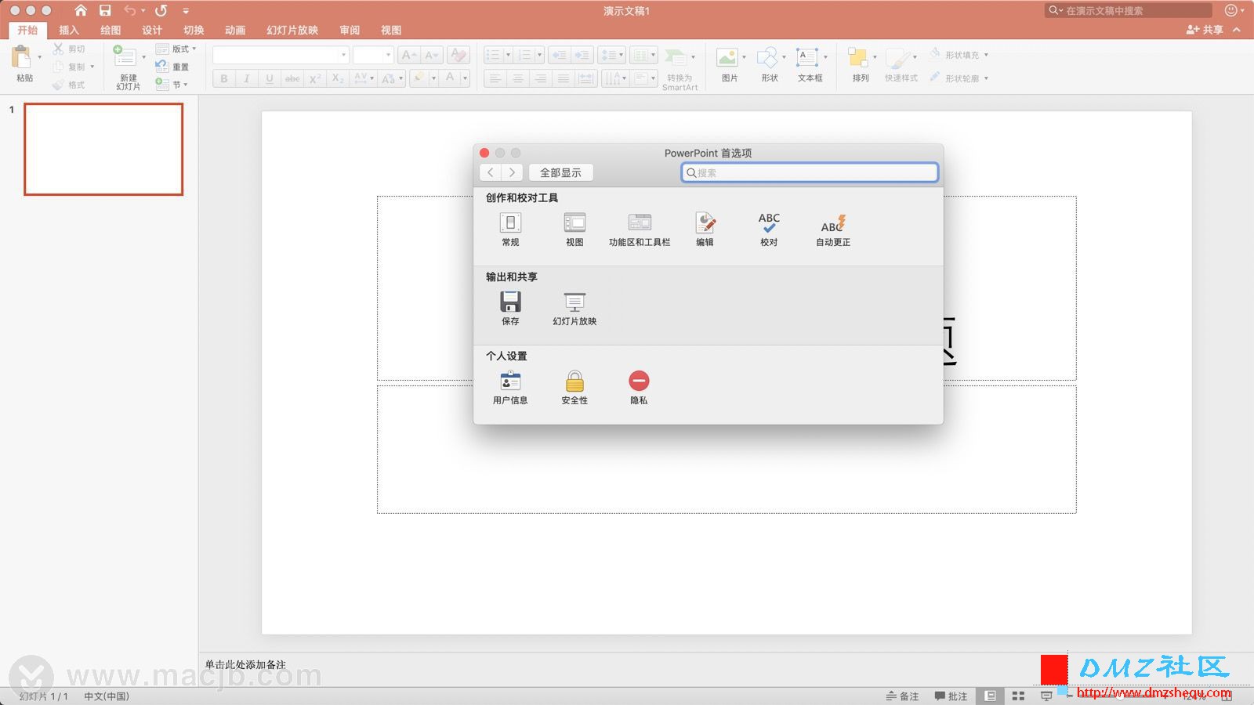Click the 共享 (Share) button
This screenshot has width=1254, height=705.
click(x=1205, y=30)
